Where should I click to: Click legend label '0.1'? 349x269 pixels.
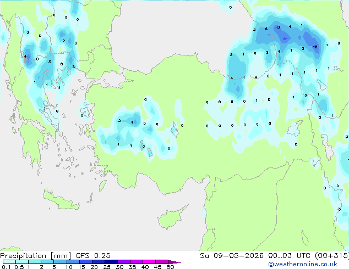(6, 267)
